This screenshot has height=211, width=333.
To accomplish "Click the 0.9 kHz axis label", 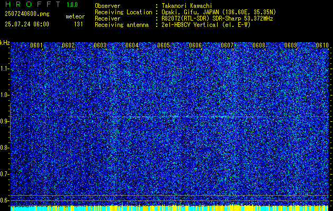I will tap(4, 121).
